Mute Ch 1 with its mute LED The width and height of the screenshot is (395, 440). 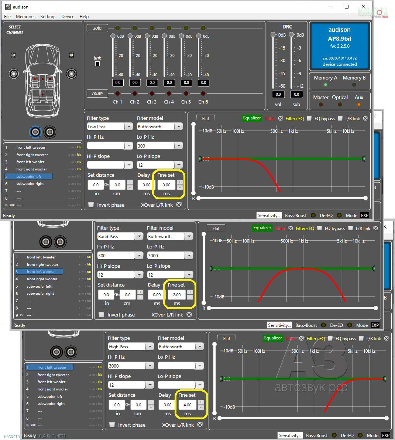pos(117,94)
